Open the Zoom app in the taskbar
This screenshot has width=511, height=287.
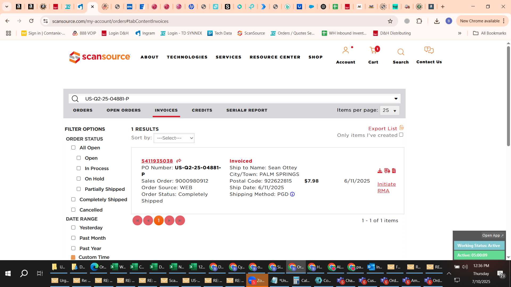257,280
